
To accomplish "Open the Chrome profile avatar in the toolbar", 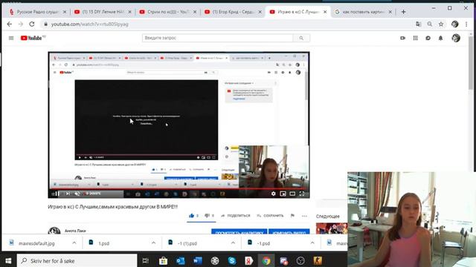I will pos(454,24).
